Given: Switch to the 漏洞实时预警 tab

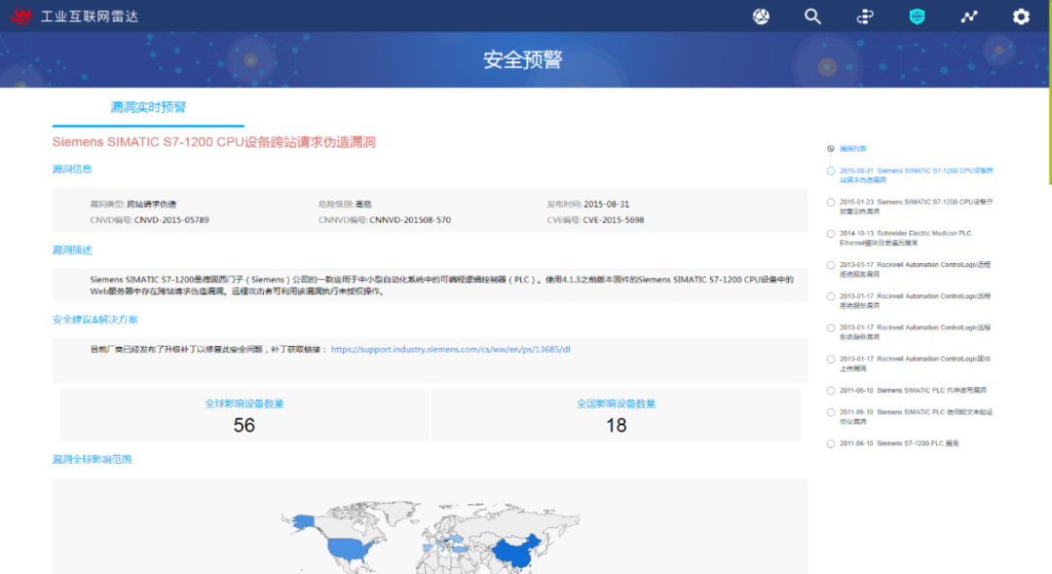Looking at the screenshot, I should point(148,107).
